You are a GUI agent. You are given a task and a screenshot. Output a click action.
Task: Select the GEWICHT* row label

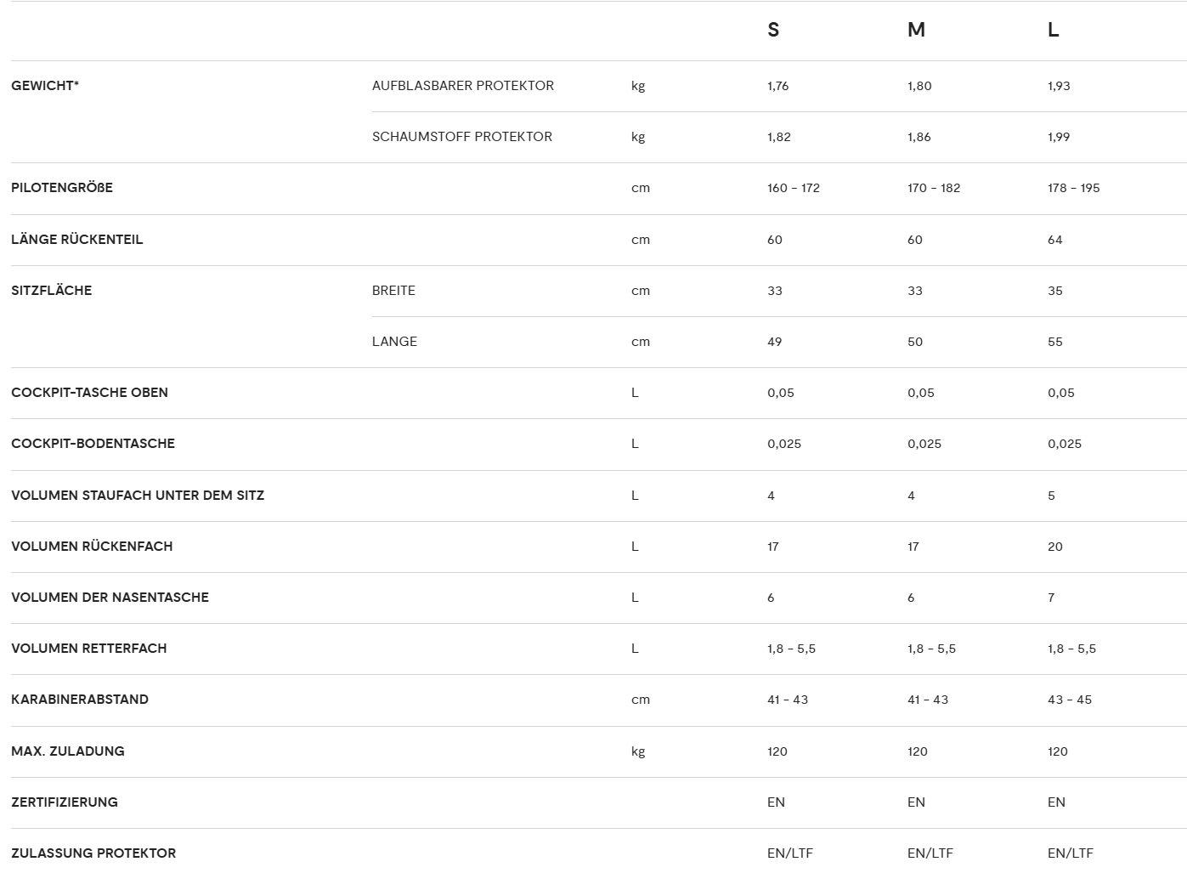(x=45, y=85)
